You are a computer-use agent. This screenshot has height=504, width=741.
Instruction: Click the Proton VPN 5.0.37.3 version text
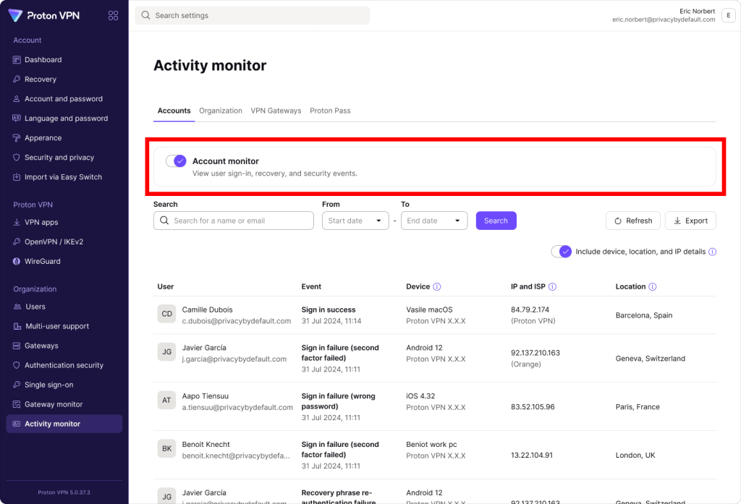tap(64, 492)
